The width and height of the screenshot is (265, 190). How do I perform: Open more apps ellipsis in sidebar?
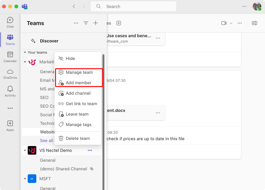(10, 108)
